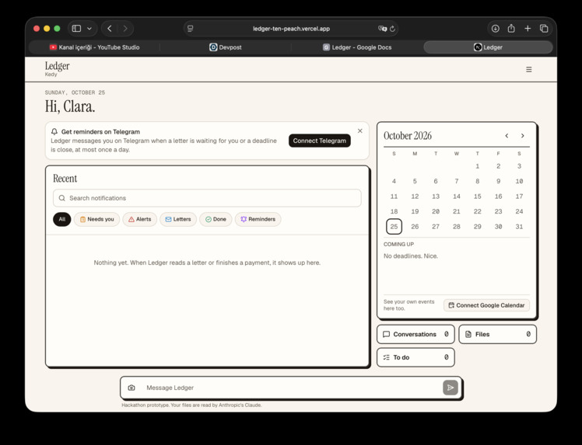
Task: Filter notifications by Alerts
Action: [x=139, y=219]
